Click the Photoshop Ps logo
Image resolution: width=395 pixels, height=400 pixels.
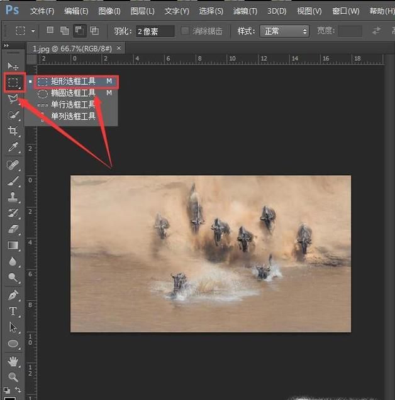click(x=12, y=10)
